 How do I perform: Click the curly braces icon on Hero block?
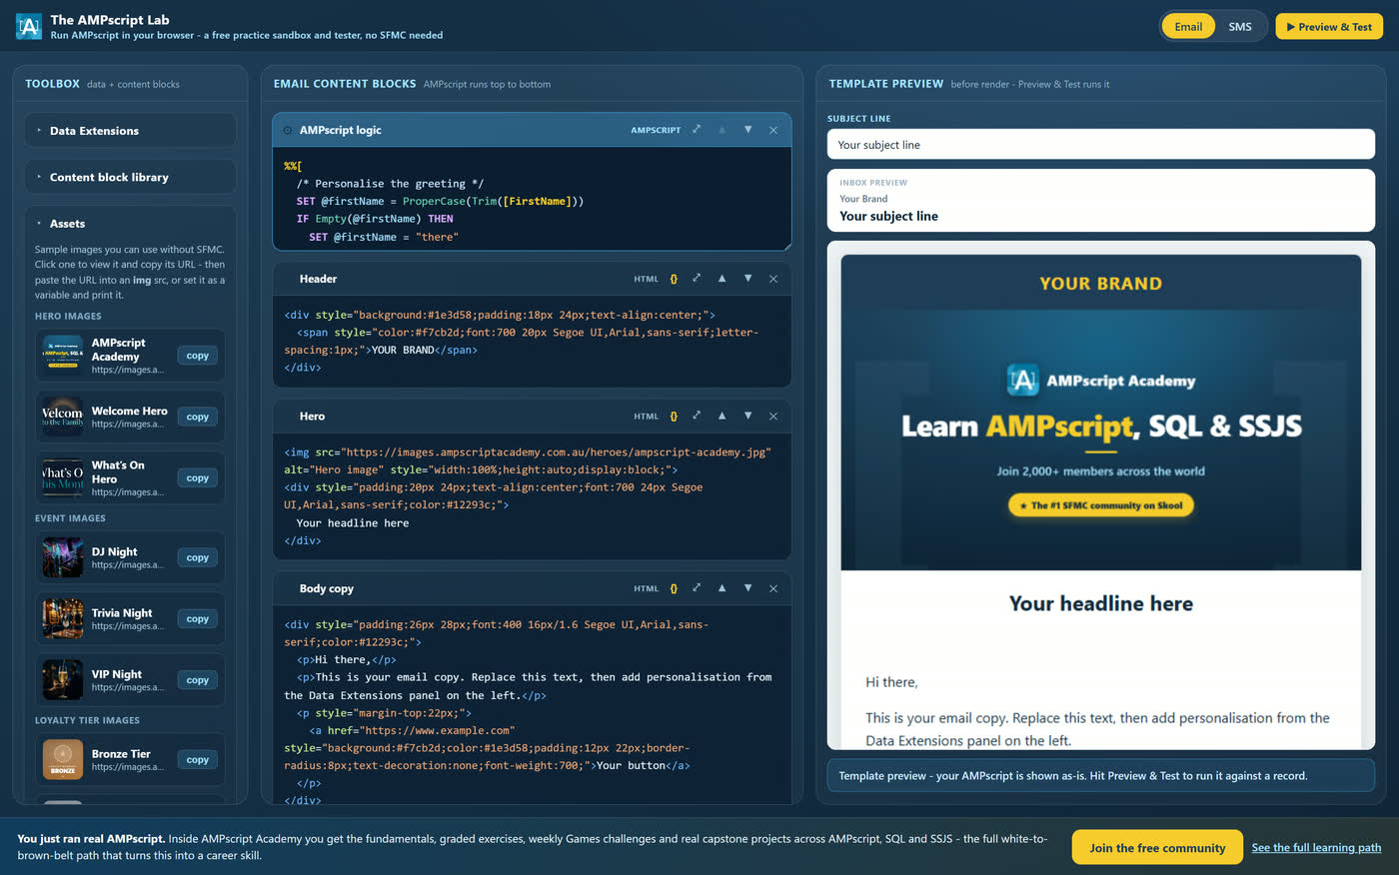(x=674, y=416)
